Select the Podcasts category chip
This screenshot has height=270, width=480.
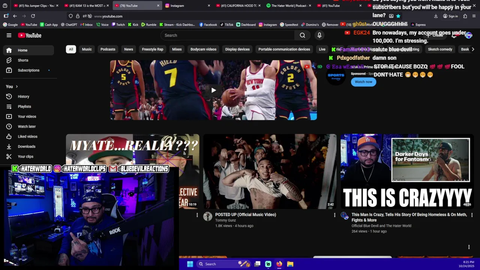pyautogui.click(x=108, y=49)
